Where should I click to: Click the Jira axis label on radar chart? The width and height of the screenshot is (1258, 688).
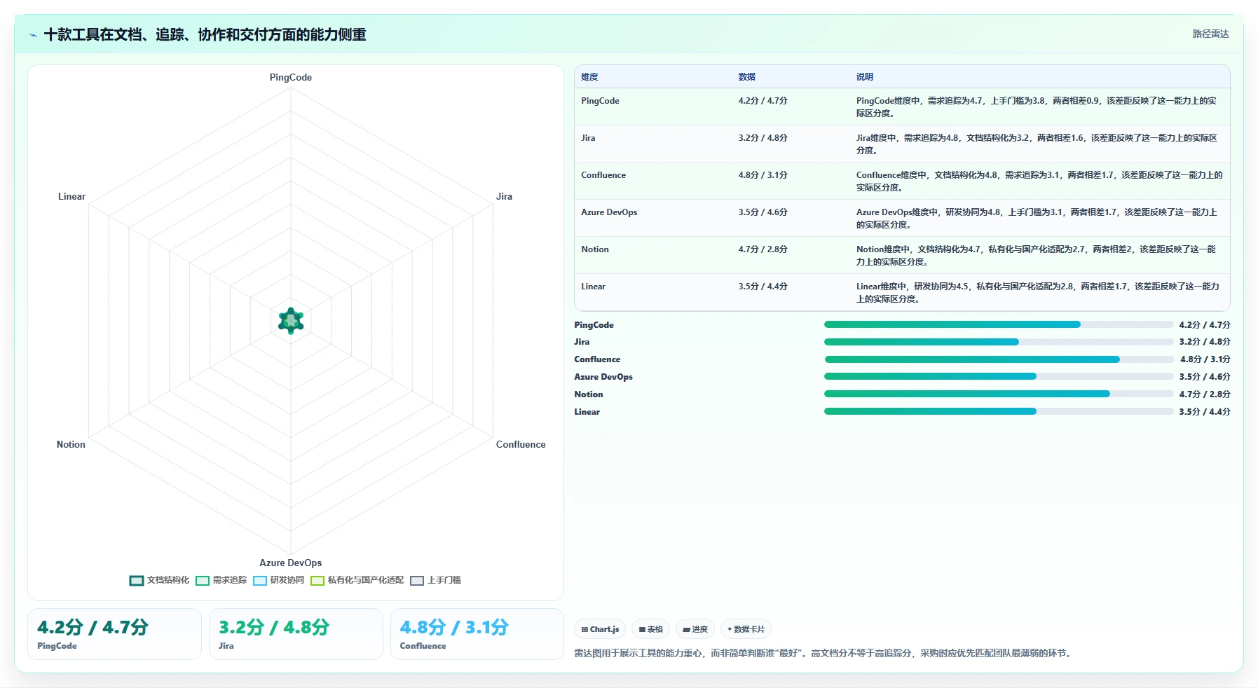click(x=504, y=196)
